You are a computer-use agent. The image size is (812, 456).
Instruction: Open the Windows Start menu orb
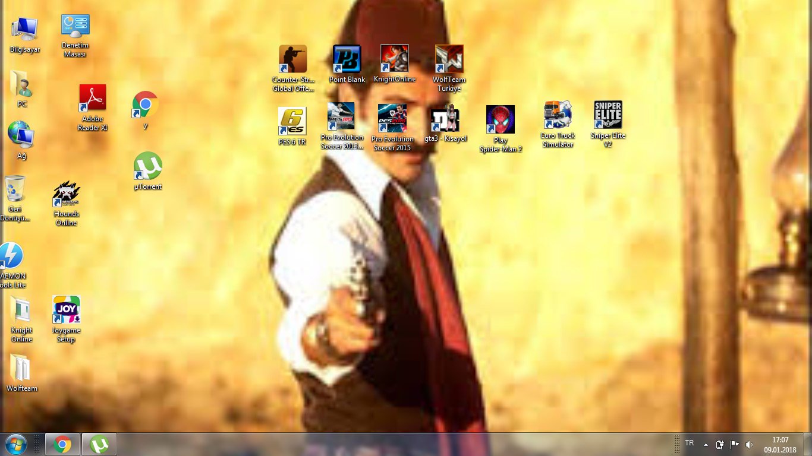click(15, 444)
